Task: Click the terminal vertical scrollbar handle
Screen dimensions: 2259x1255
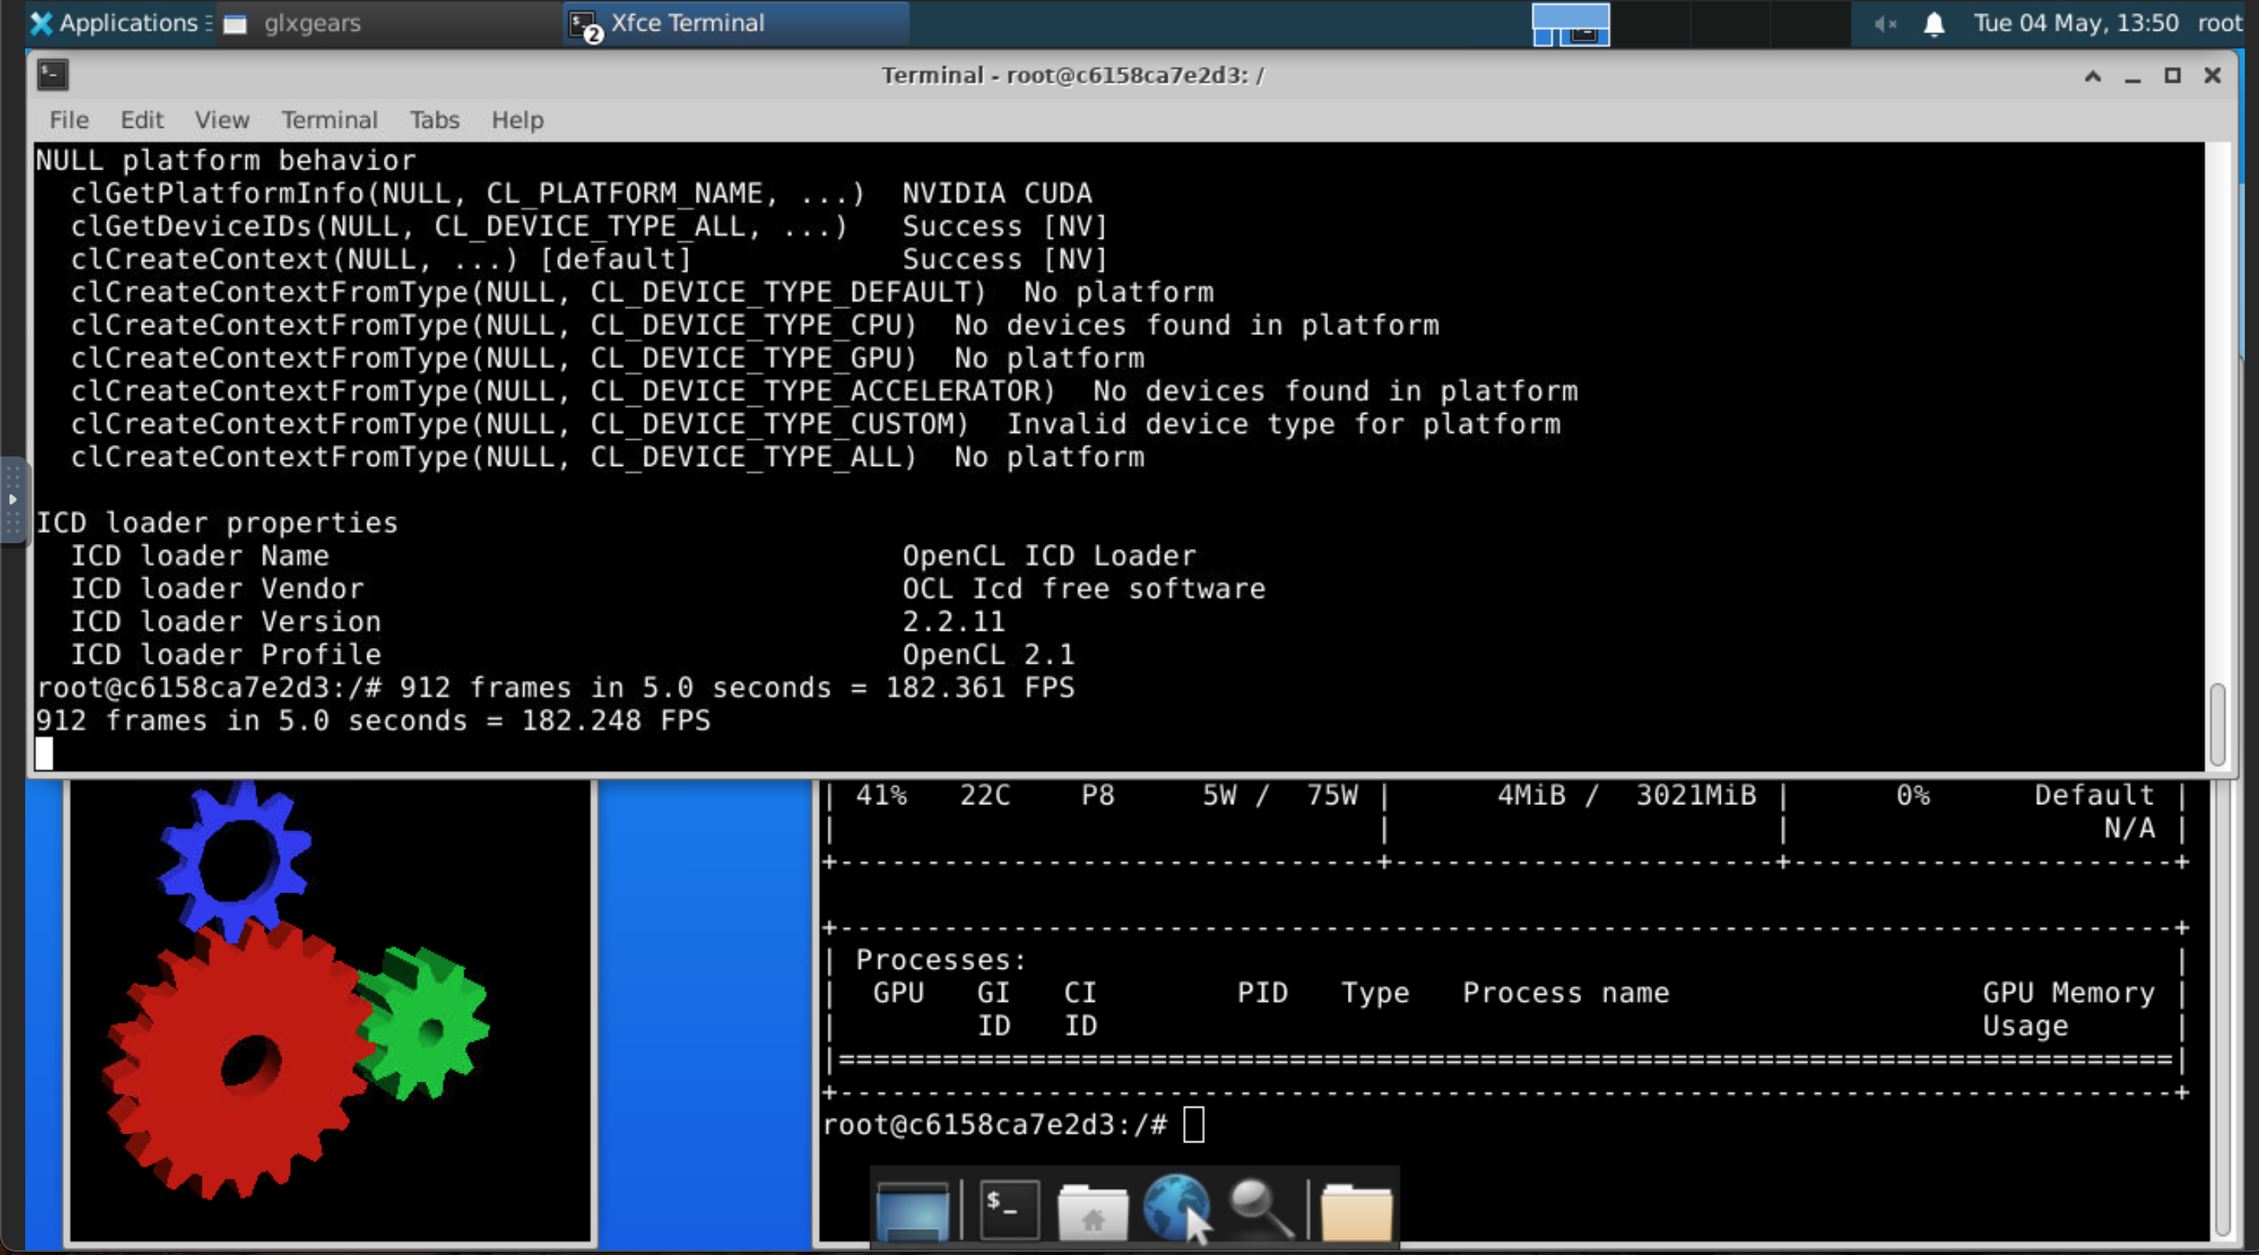Action: 2217,724
